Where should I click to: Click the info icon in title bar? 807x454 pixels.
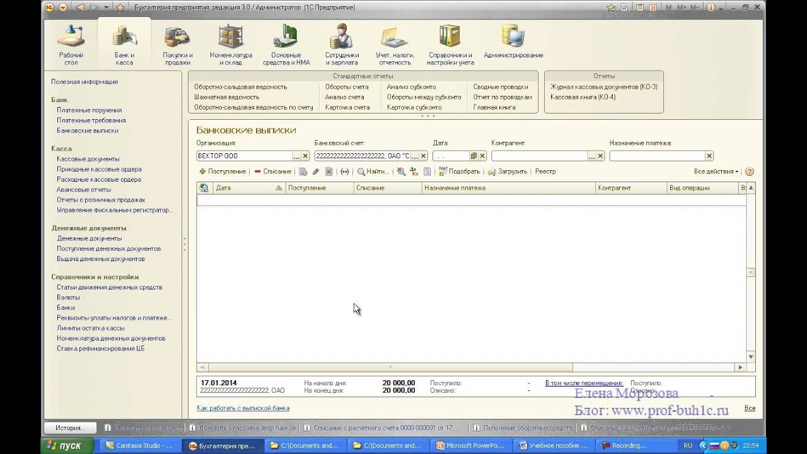(x=712, y=8)
